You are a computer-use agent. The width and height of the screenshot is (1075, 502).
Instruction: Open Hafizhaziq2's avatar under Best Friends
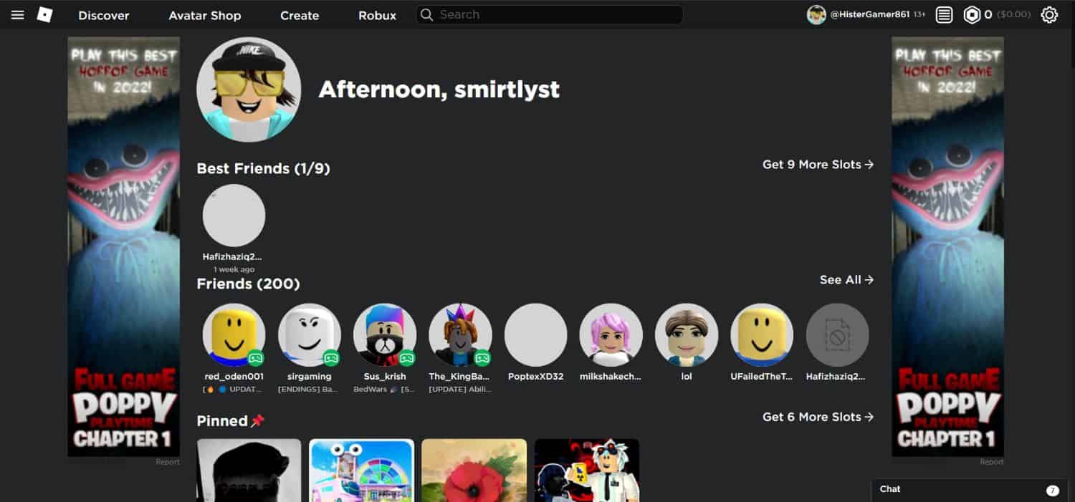234,216
